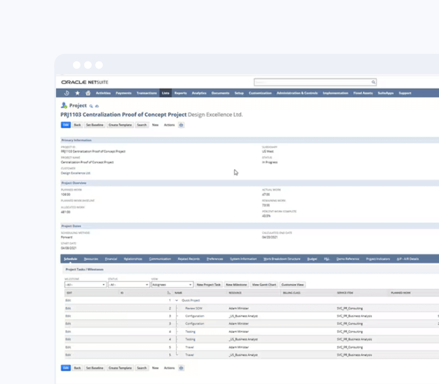The image size is (439, 384).
Task: Open the Status filter dropdown
Action: (x=128, y=285)
